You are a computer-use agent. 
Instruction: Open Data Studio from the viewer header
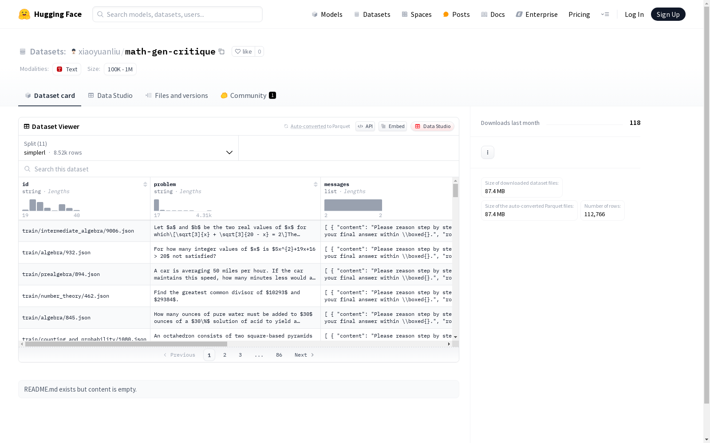[432, 126]
